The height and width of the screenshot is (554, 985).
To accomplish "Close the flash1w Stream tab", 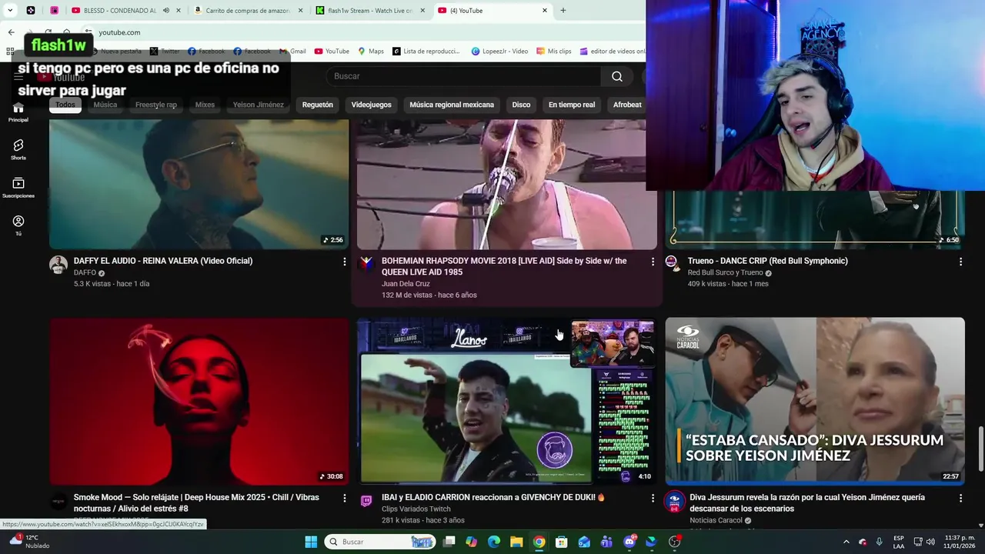I will pos(422,11).
